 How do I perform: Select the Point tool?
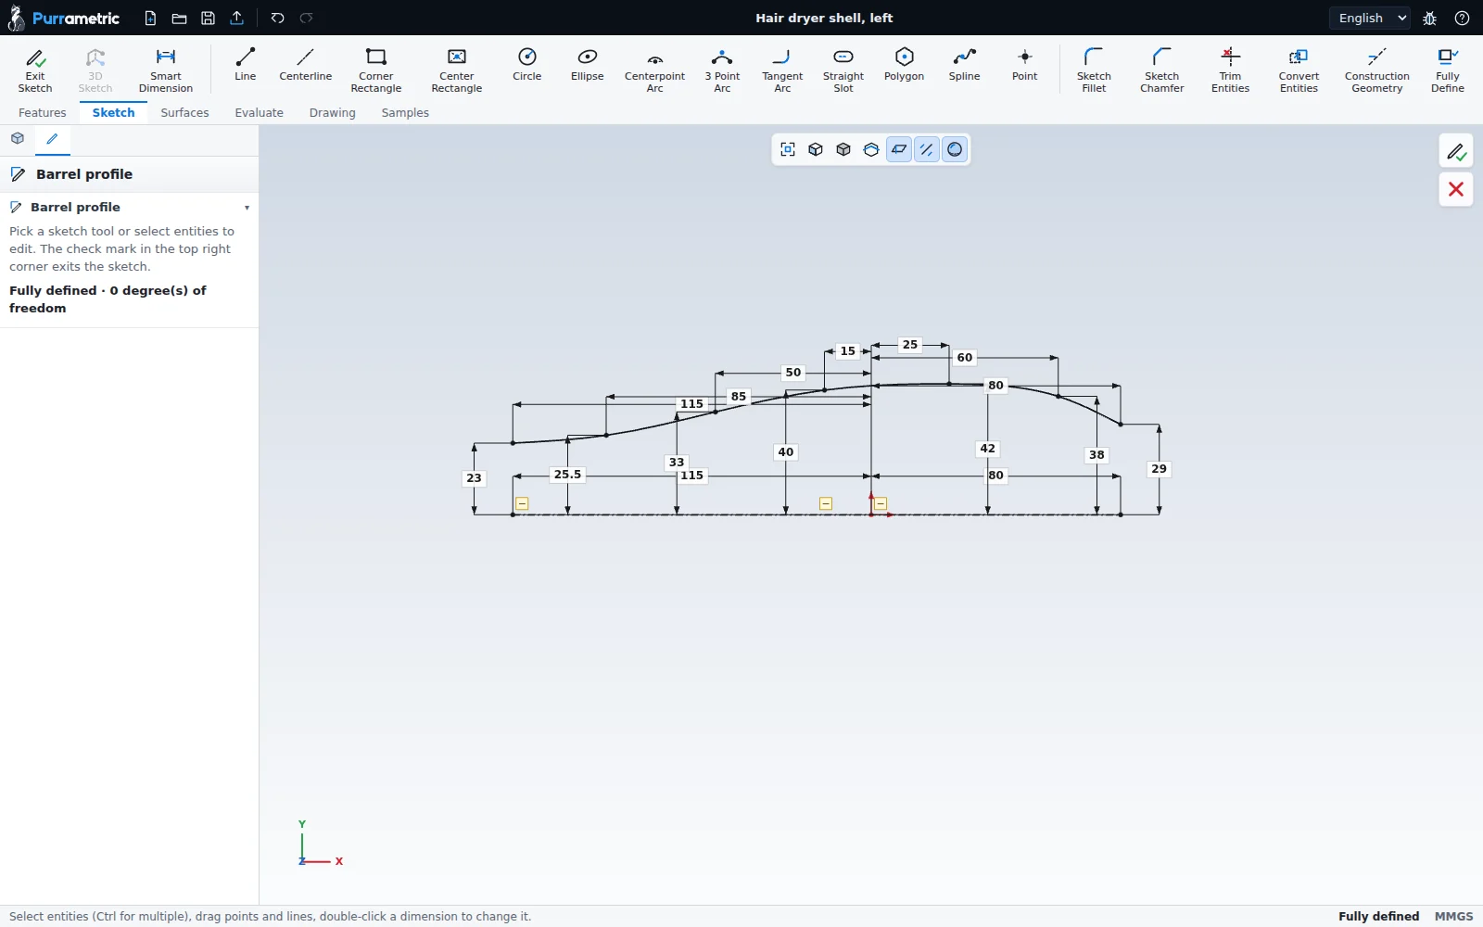click(x=1025, y=65)
